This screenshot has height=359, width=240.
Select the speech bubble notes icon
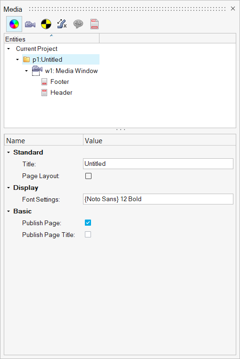[78, 24]
